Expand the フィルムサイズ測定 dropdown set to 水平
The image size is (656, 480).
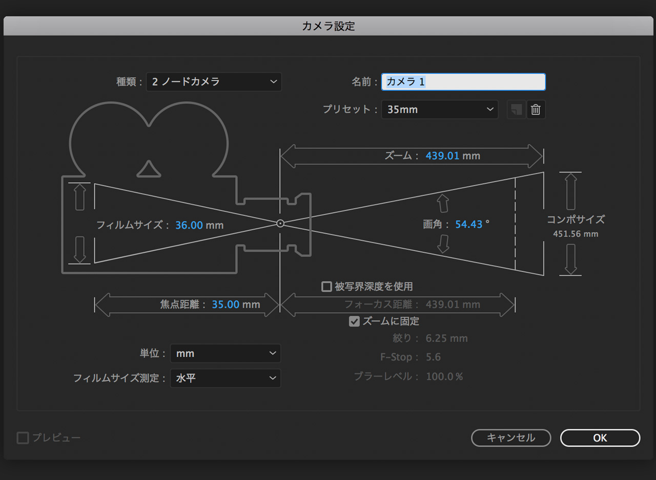pyautogui.click(x=225, y=379)
